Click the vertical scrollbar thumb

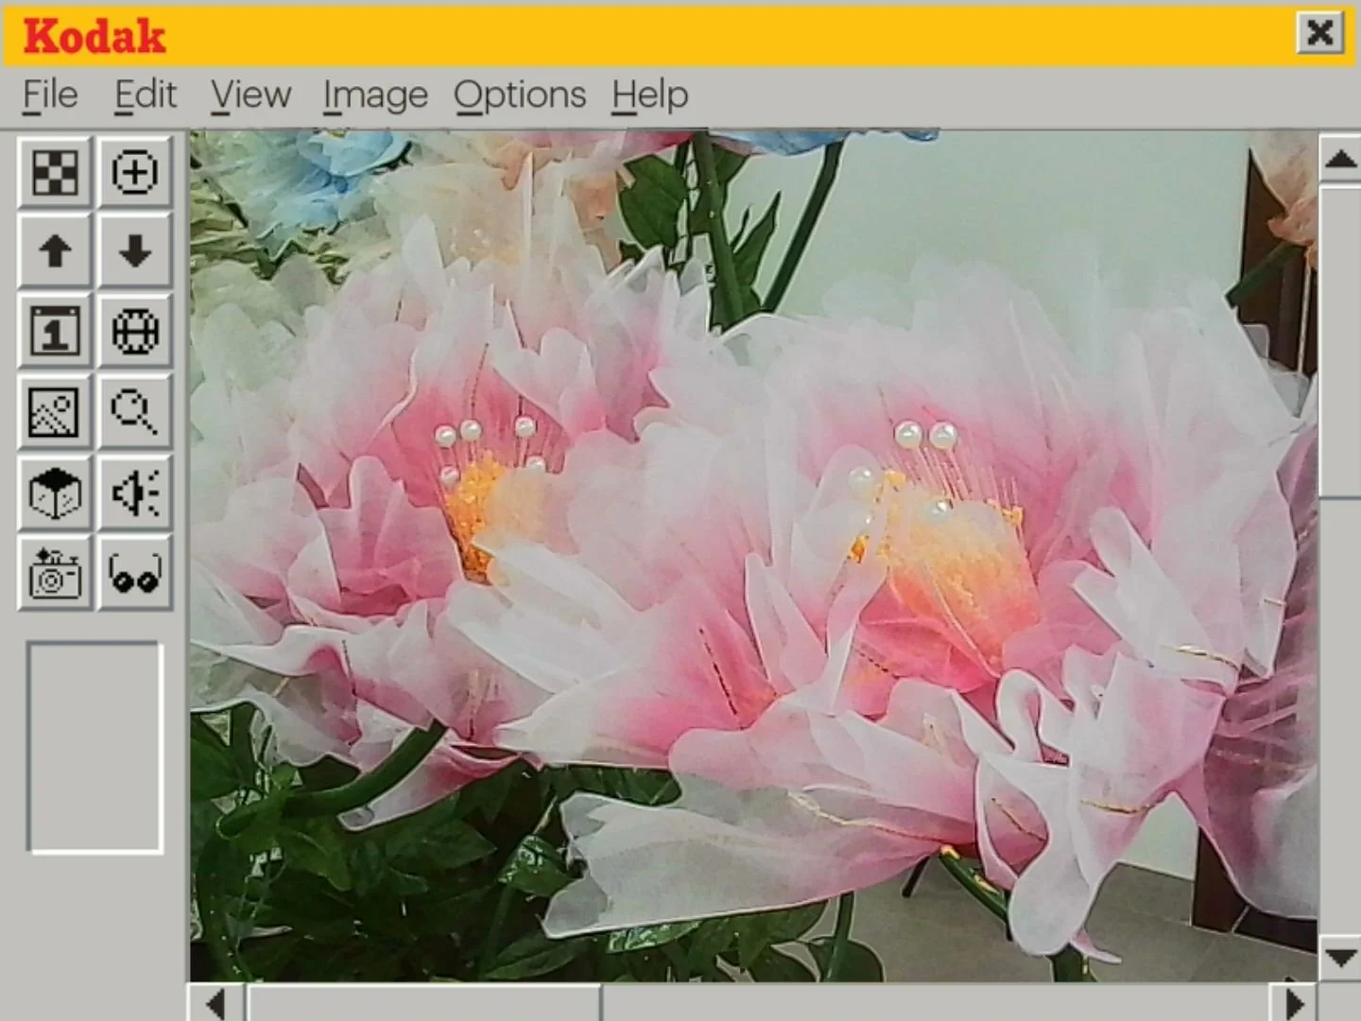[1340, 341]
